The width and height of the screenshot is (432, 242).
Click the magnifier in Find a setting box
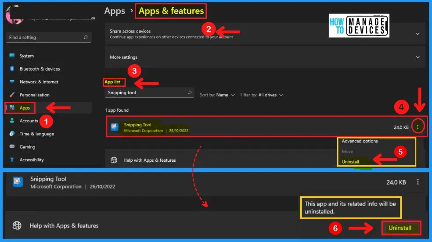86,37
